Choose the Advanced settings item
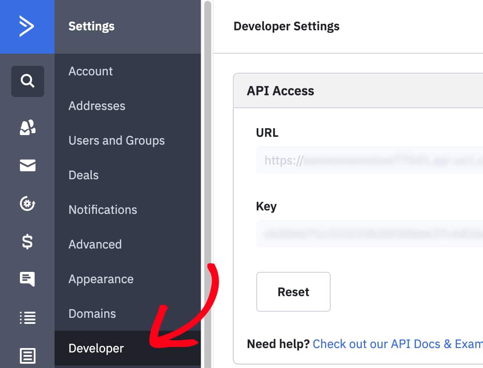The height and width of the screenshot is (368, 483). (x=95, y=245)
